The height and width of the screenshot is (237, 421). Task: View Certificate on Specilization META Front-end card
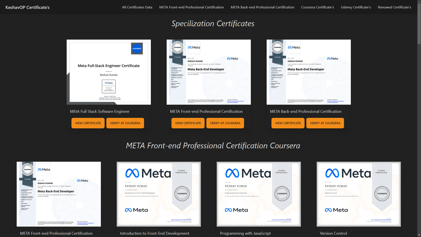188,123
